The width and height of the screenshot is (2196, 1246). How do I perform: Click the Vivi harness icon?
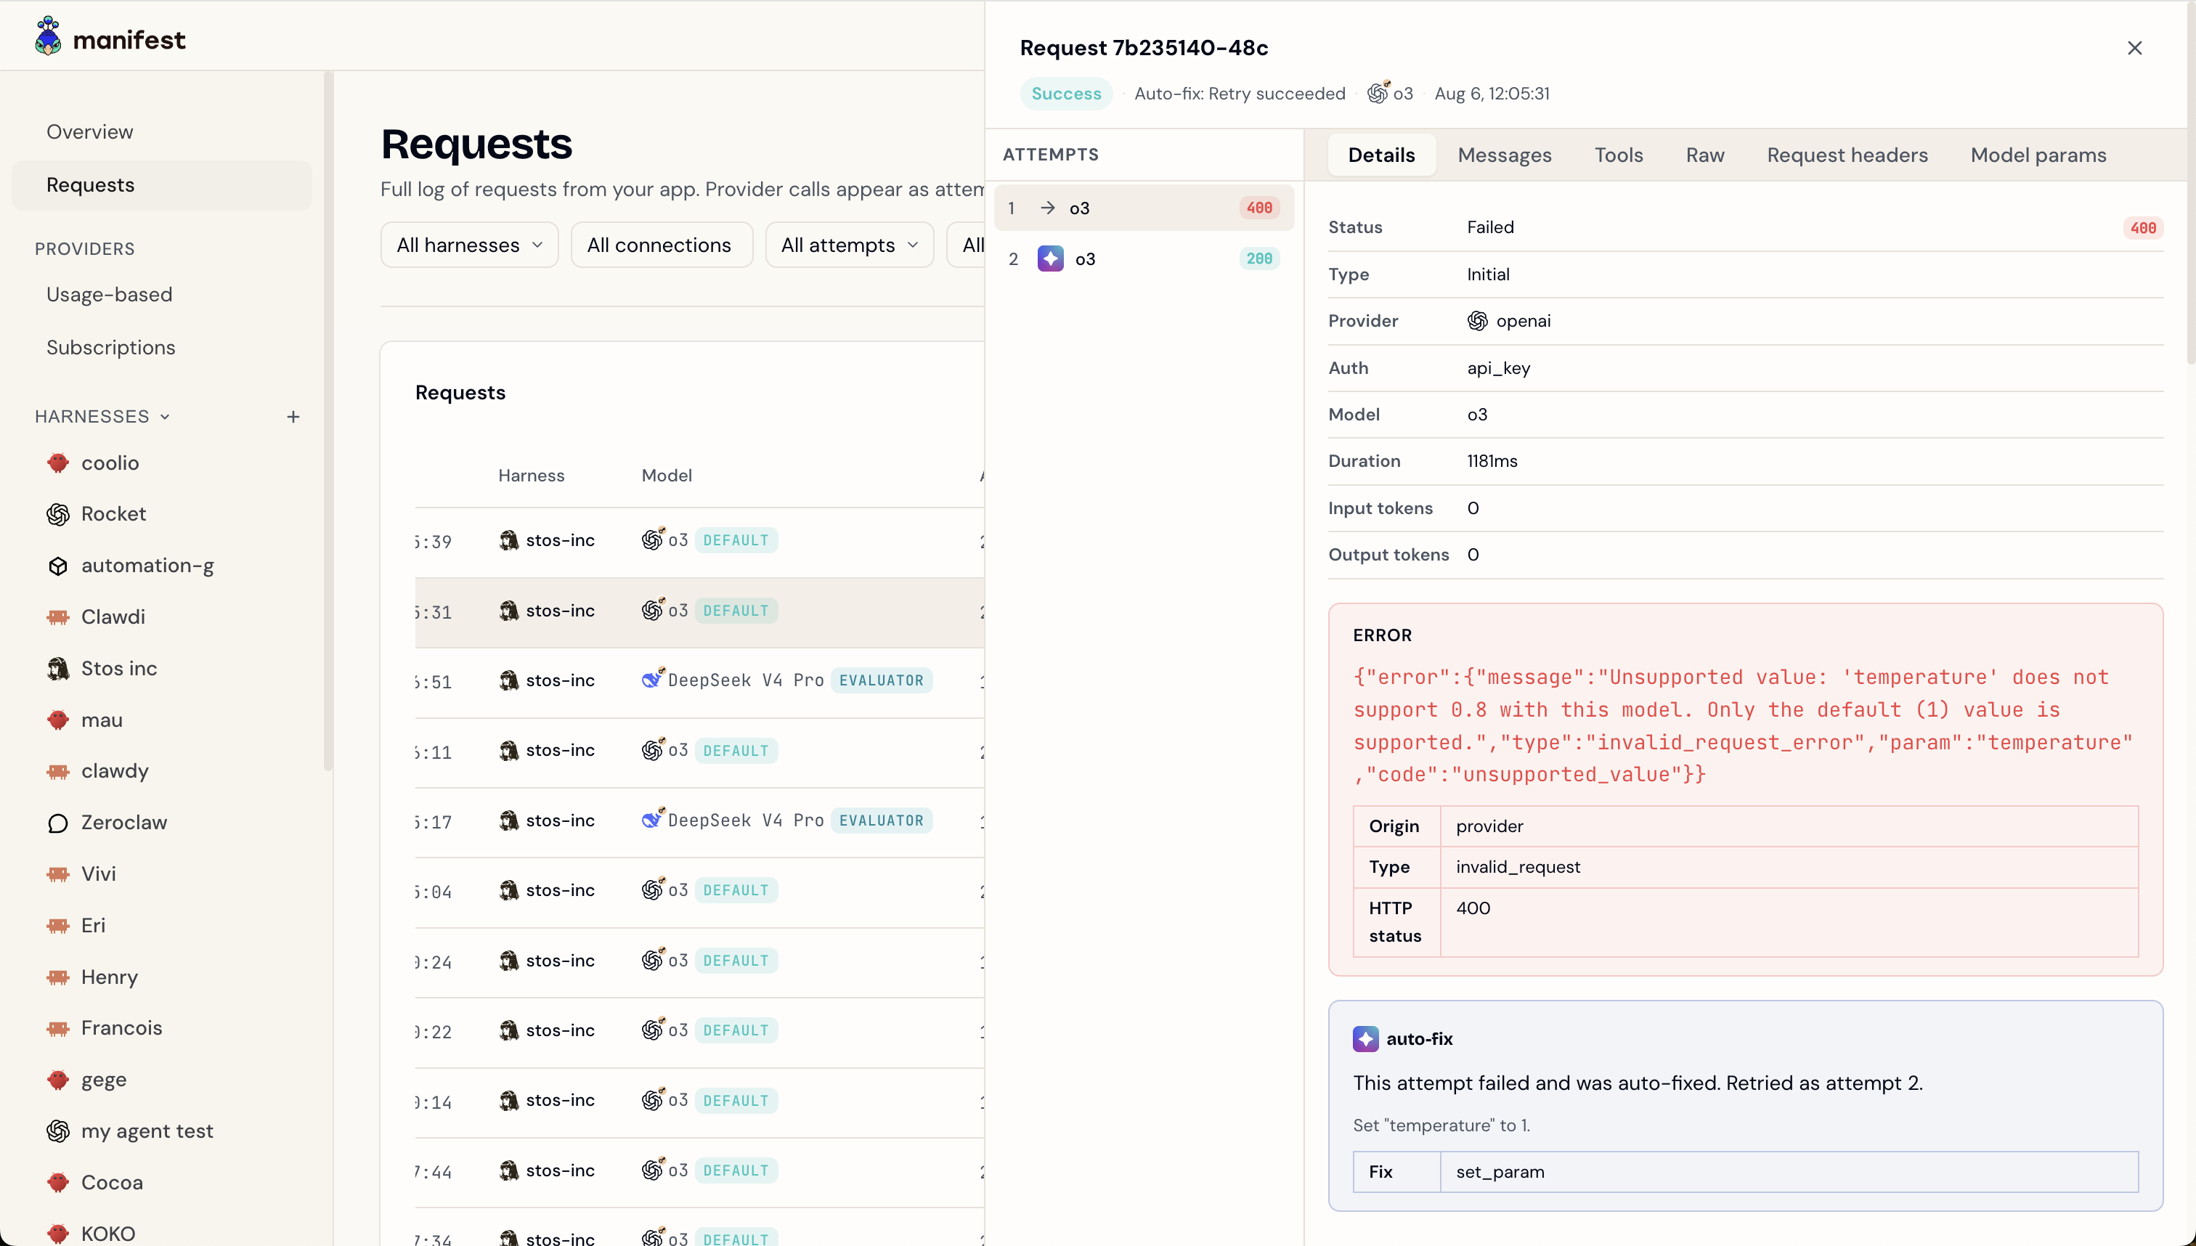(58, 874)
